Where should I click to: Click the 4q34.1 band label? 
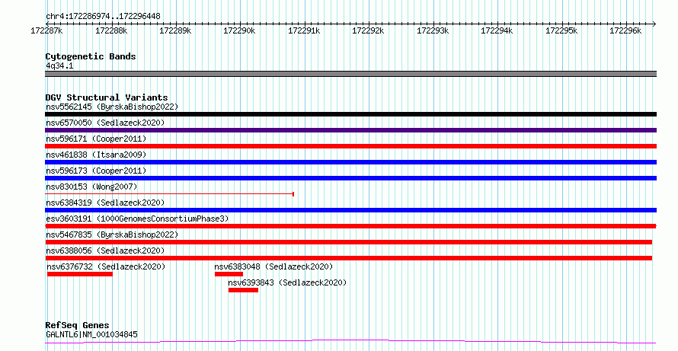[59, 65]
